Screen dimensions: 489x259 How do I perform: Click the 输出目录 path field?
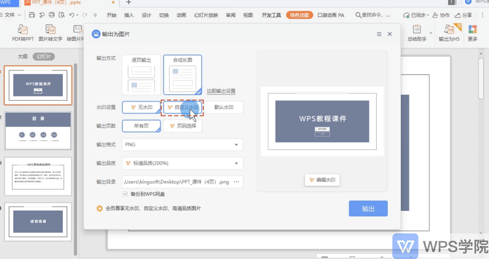click(x=183, y=182)
